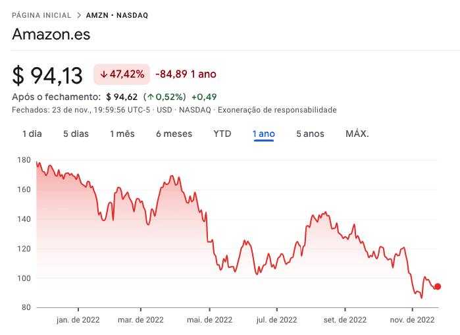Select the 6 meses range tab
This screenshot has height=335, width=460.
pyautogui.click(x=174, y=134)
